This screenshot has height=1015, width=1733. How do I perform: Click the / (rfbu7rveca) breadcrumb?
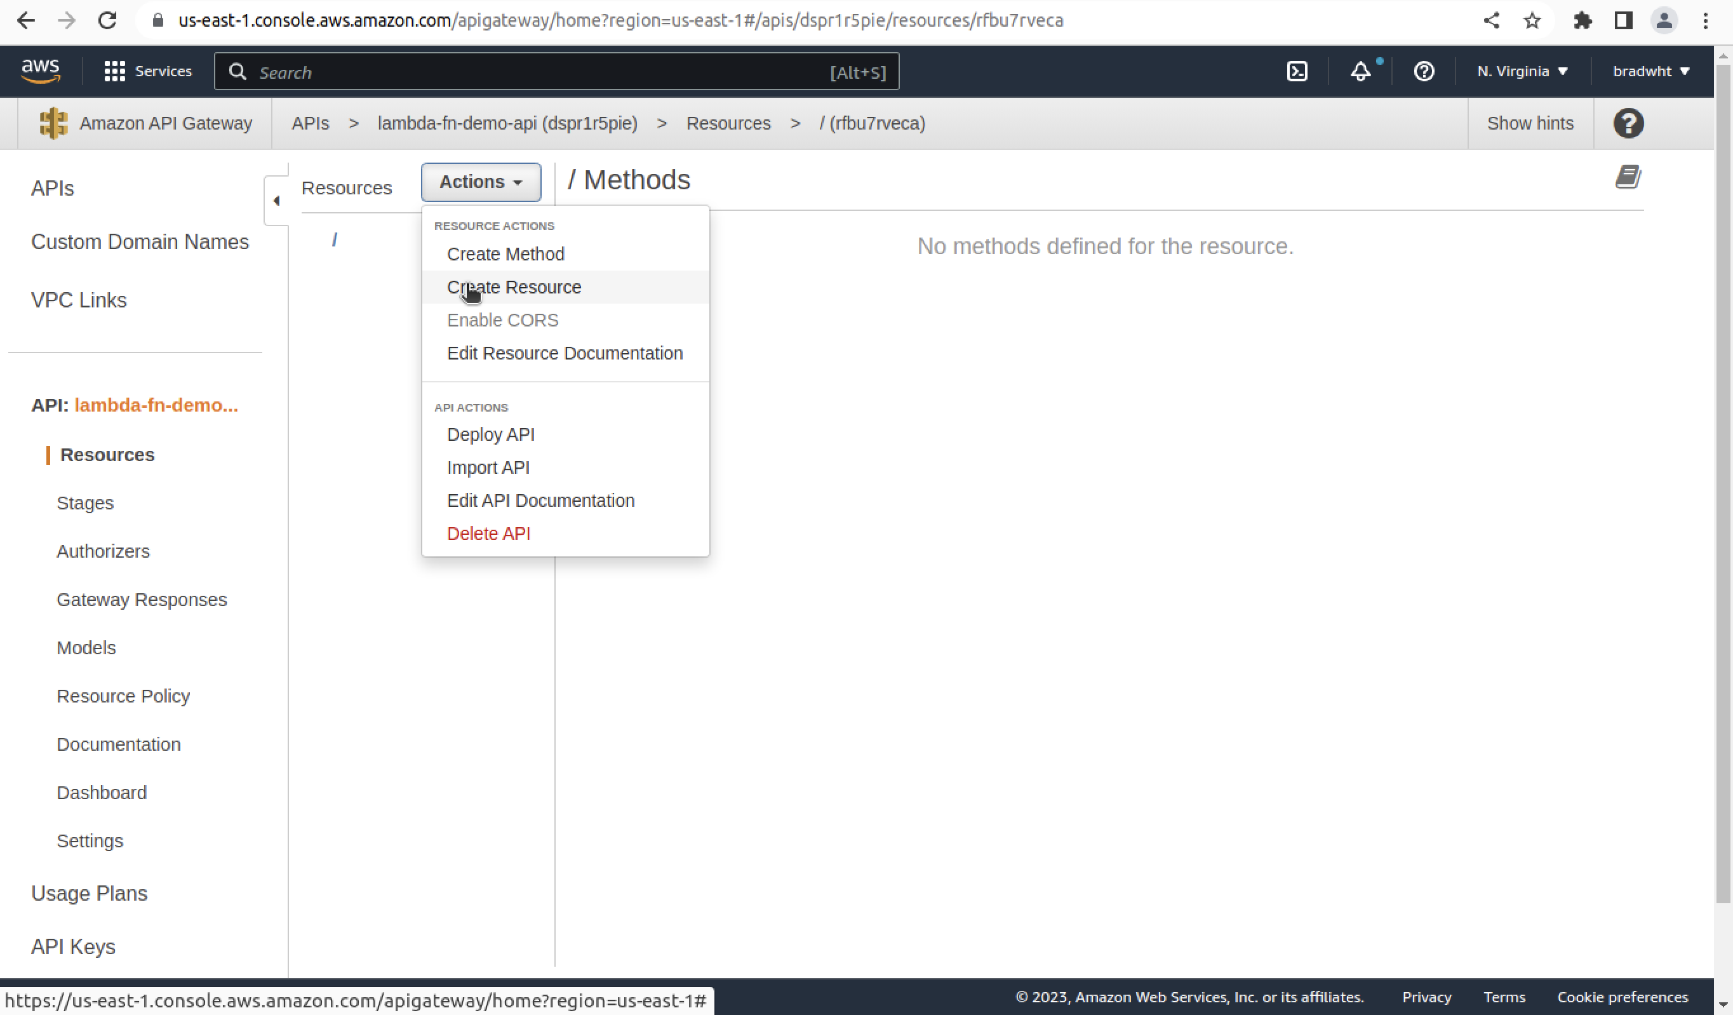(x=872, y=124)
